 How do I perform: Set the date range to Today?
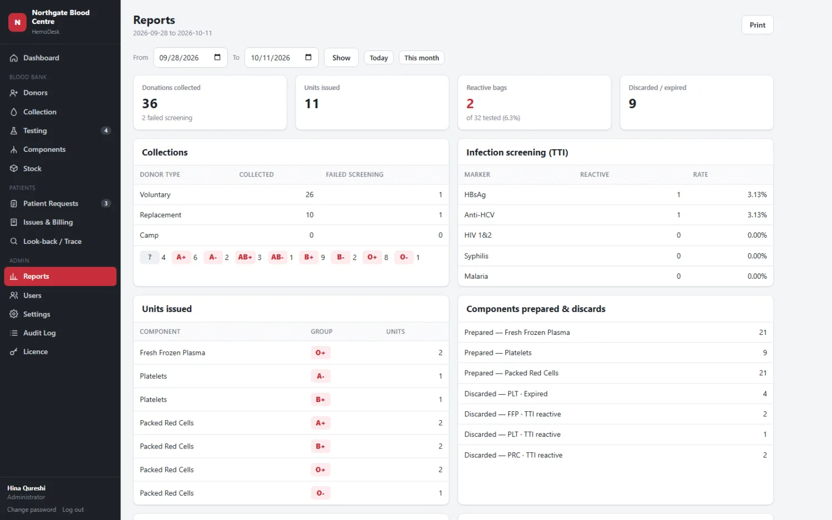click(x=379, y=58)
